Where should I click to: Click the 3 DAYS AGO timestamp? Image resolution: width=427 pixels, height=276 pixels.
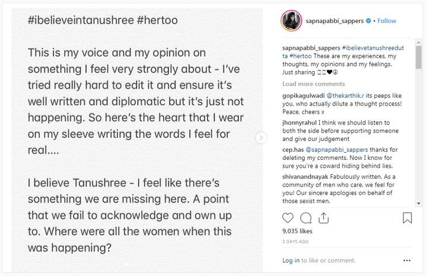pyautogui.click(x=295, y=242)
